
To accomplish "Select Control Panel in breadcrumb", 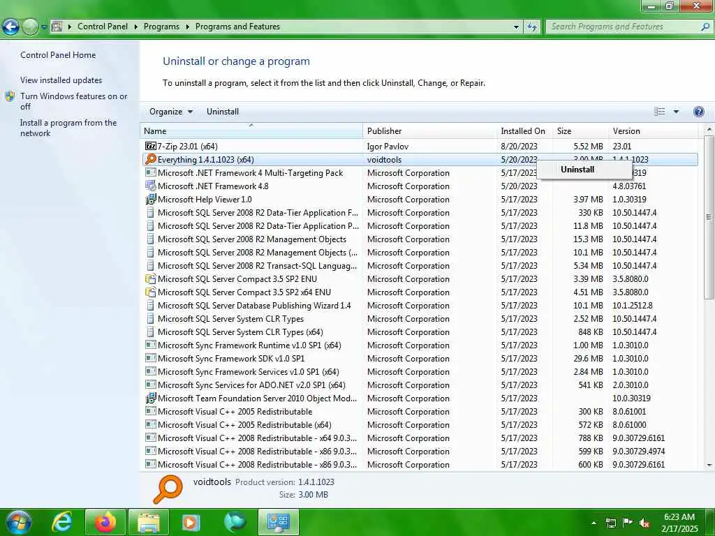I will tap(103, 27).
